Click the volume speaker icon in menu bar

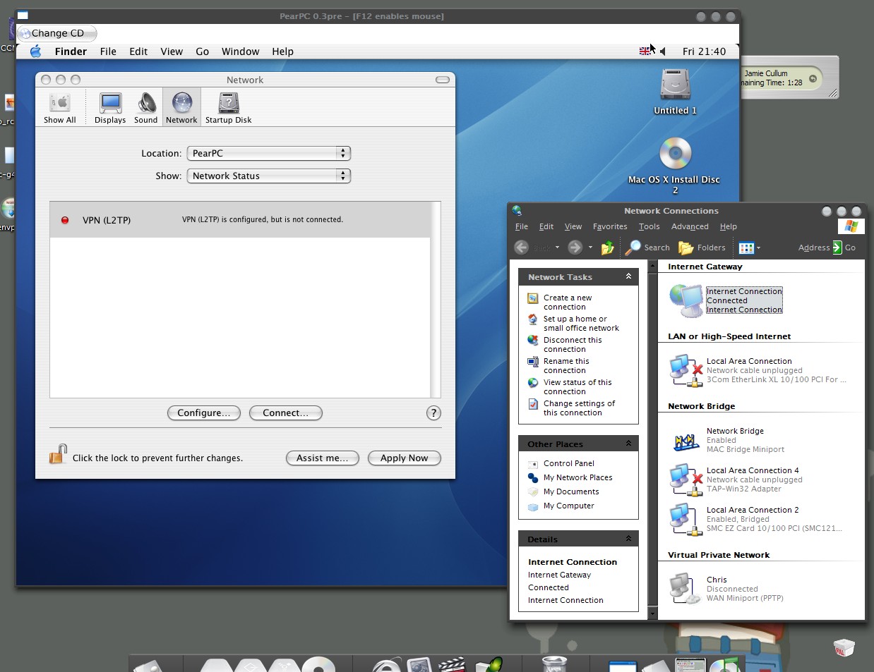pyautogui.click(x=662, y=51)
